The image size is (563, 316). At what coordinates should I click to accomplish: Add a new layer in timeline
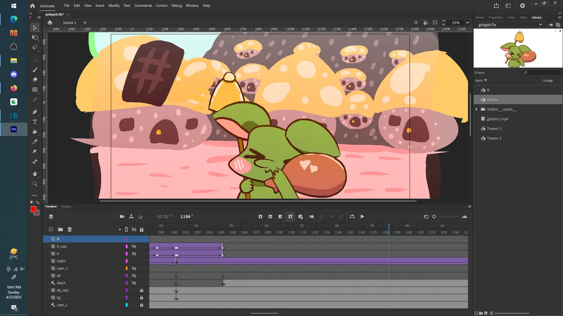pos(51,229)
